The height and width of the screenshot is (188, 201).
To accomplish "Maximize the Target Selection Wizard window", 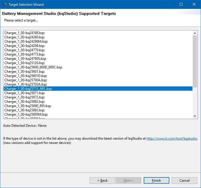I will (181, 4).
